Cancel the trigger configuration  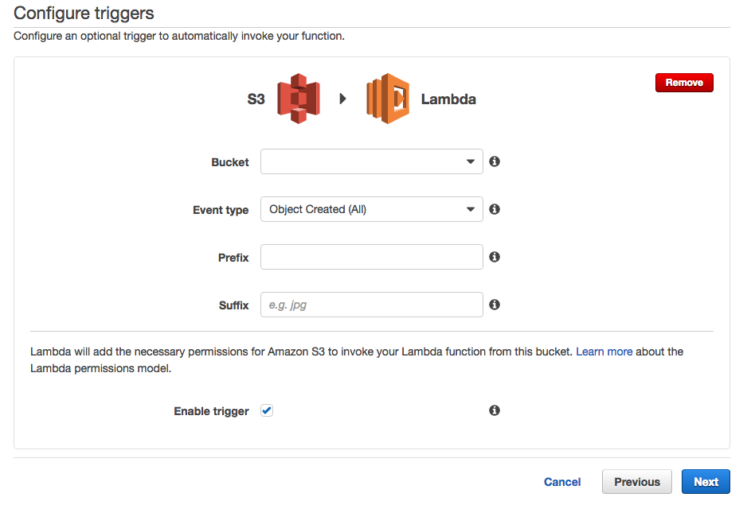(x=562, y=482)
